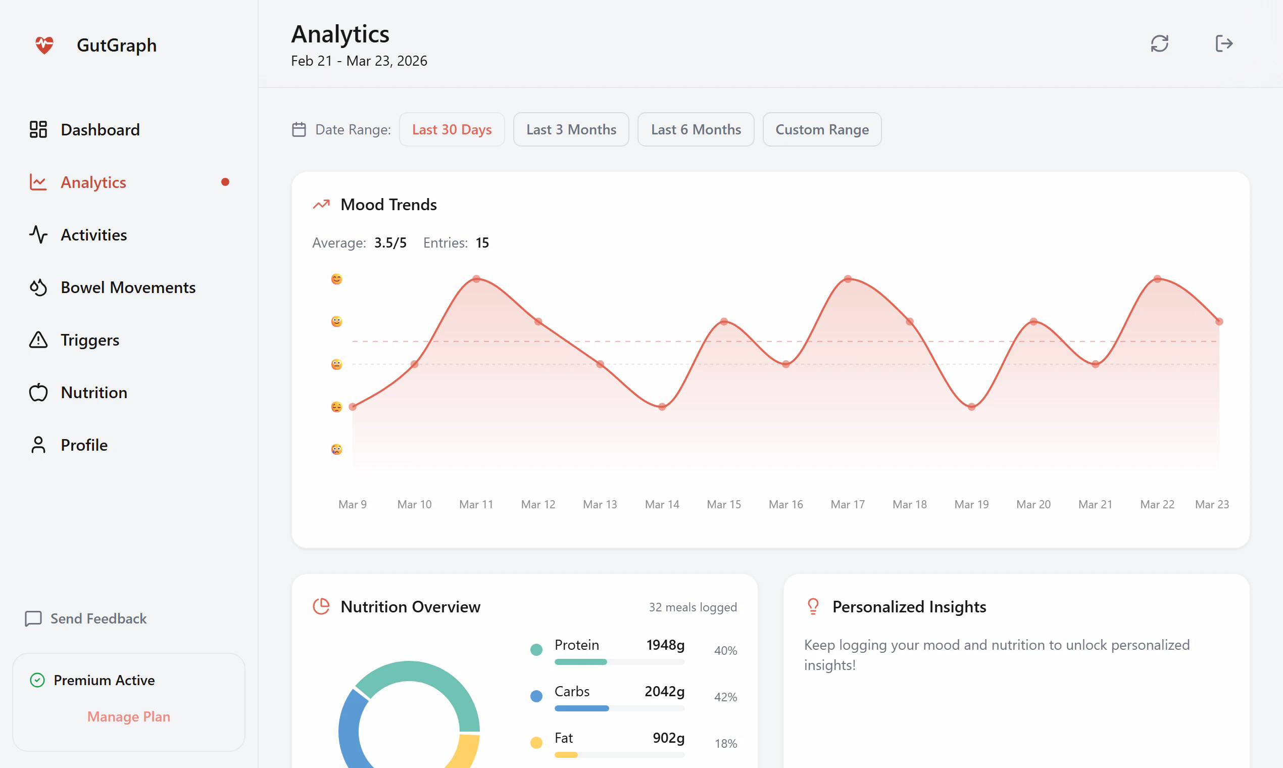Open the Triggers section
Viewport: 1283px width, 768px height.
pyautogui.click(x=90, y=340)
